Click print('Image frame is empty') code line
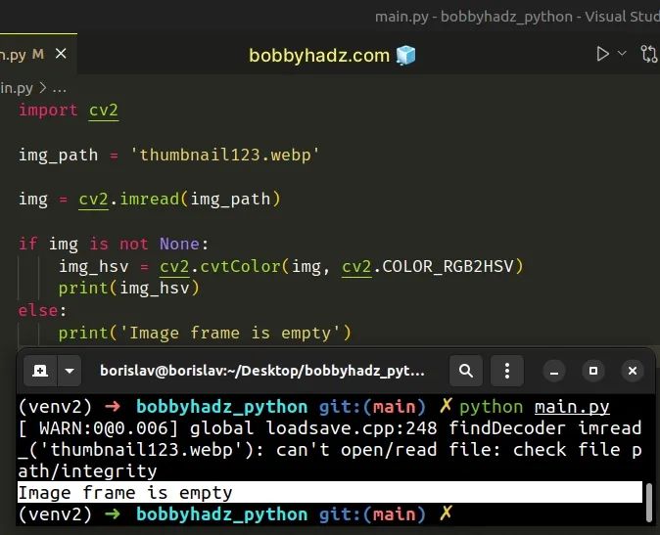 205,333
